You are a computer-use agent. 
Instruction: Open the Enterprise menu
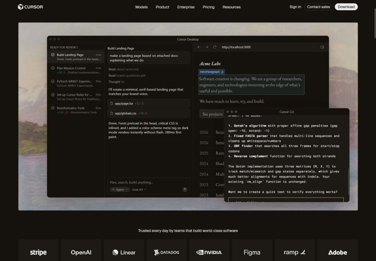tap(186, 7)
